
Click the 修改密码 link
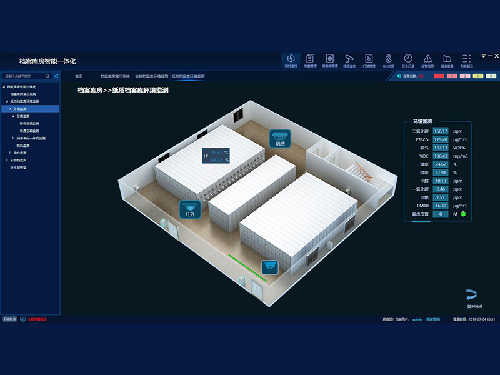pos(433,319)
